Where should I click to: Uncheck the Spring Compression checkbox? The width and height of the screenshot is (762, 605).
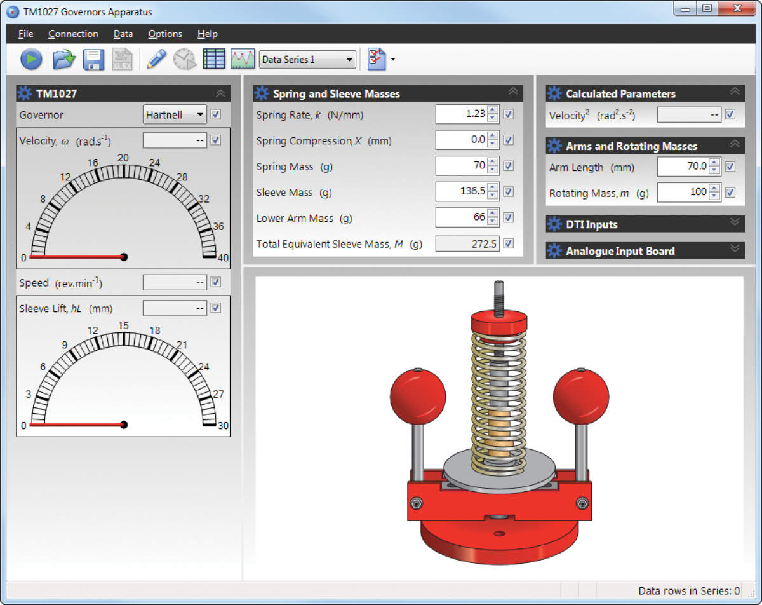coord(508,140)
